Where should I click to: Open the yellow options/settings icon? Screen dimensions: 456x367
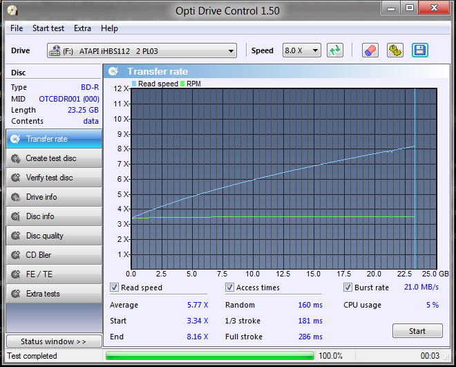pos(395,50)
